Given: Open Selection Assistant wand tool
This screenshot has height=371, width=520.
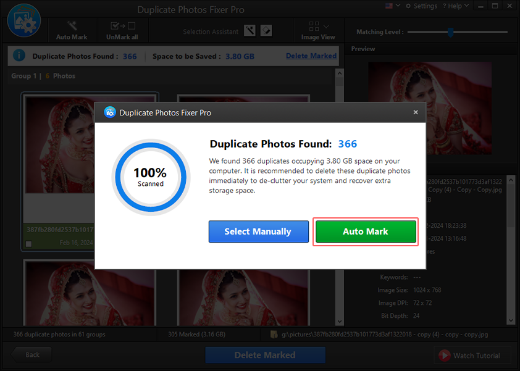Looking at the screenshot, I should pos(250,31).
